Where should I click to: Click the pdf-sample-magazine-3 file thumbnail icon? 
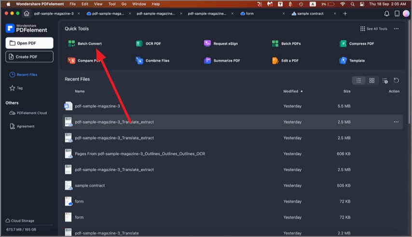tap(69, 106)
